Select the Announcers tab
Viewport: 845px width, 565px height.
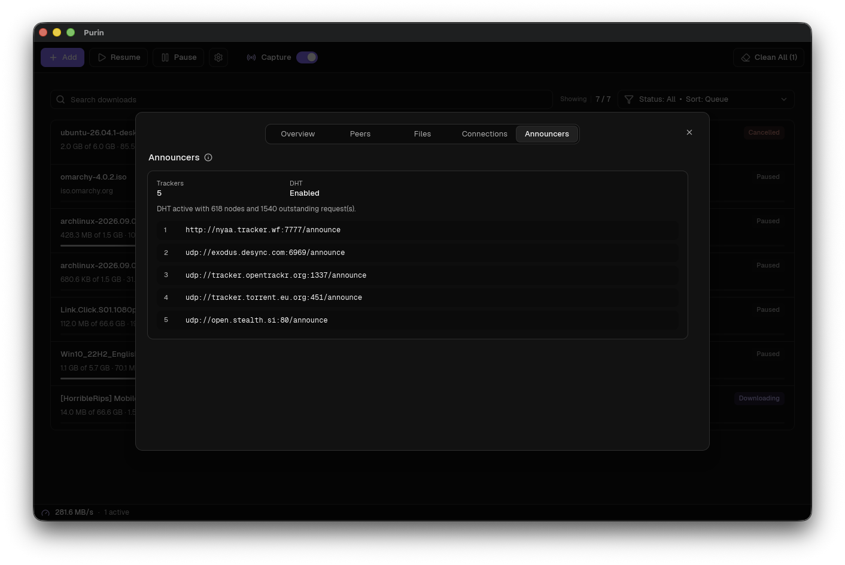(x=547, y=134)
